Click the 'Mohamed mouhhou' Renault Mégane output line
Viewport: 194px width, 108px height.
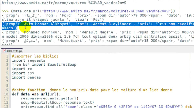(98, 32)
